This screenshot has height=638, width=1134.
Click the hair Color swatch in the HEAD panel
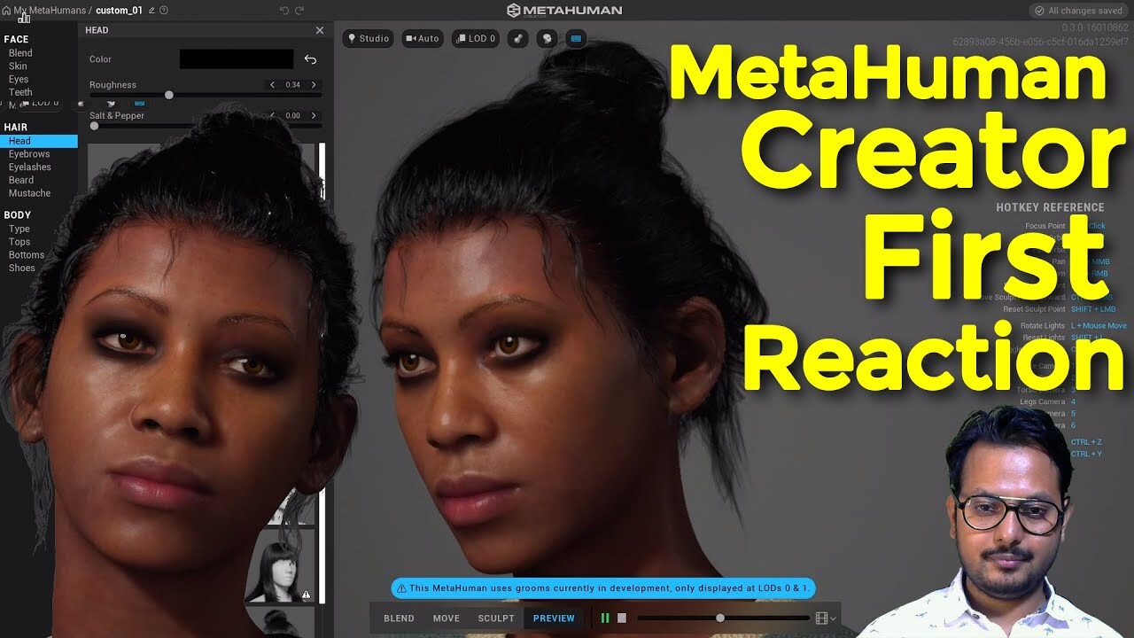pyautogui.click(x=235, y=58)
